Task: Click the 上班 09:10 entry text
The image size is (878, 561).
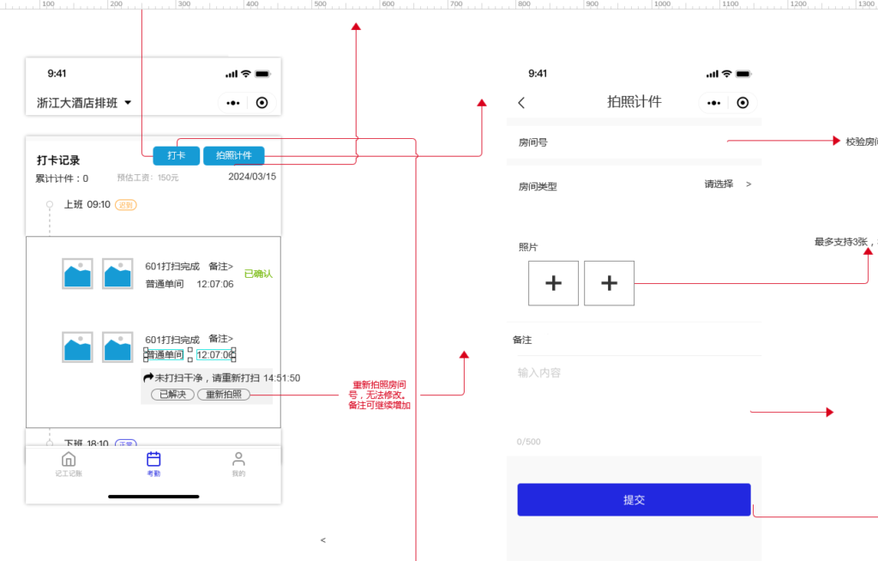Action: [87, 204]
